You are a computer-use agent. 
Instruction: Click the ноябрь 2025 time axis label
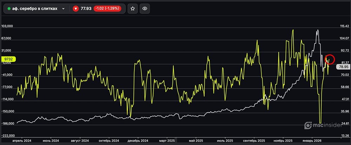point(283,141)
